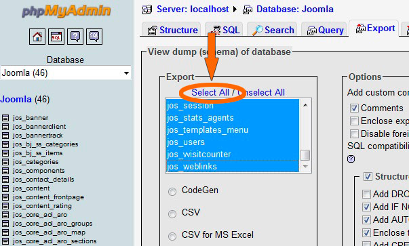Open the SQL query window icon
409x246 pixels.
click(56, 37)
